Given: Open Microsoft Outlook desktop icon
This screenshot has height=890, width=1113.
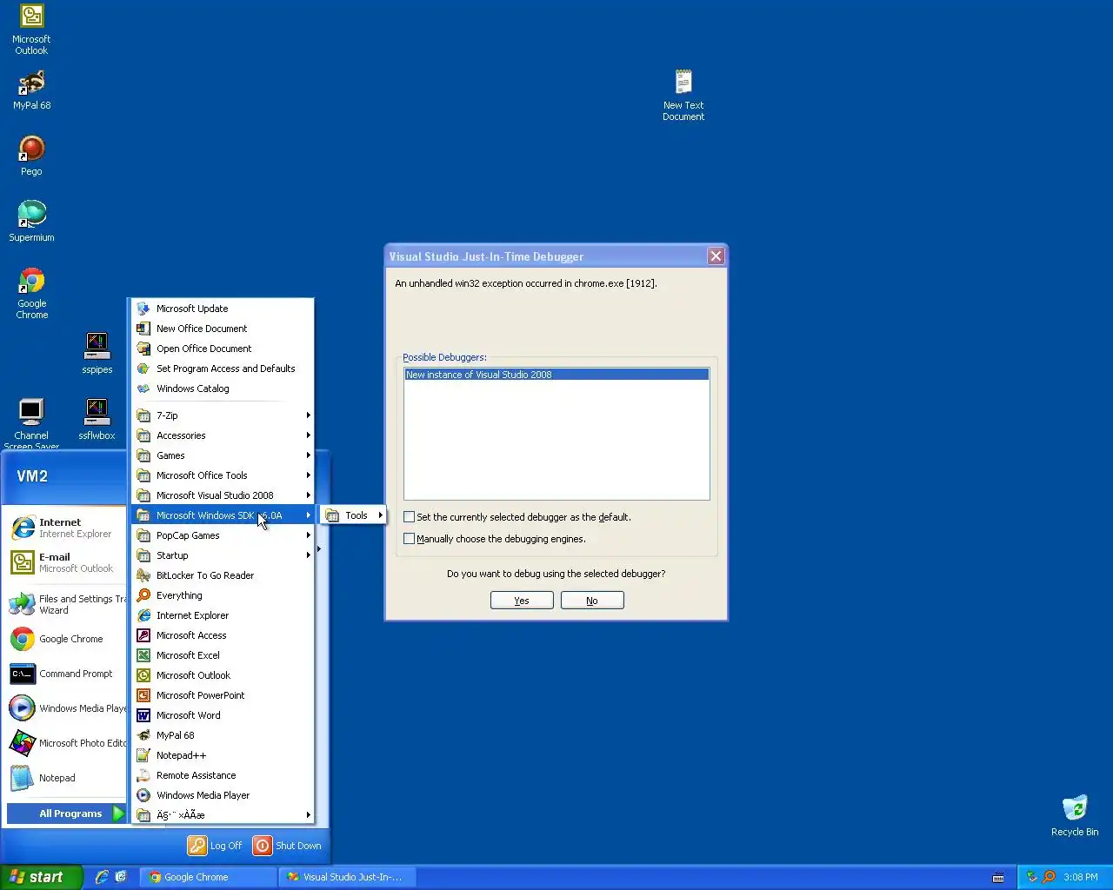Looking at the screenshot, I should (x=31, y=29).
